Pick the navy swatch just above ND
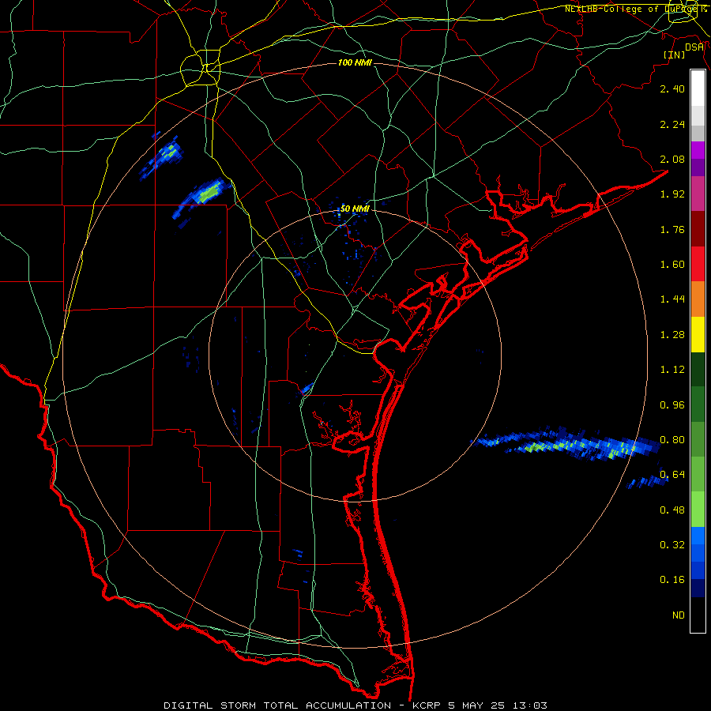 click(x=698, y=589)
